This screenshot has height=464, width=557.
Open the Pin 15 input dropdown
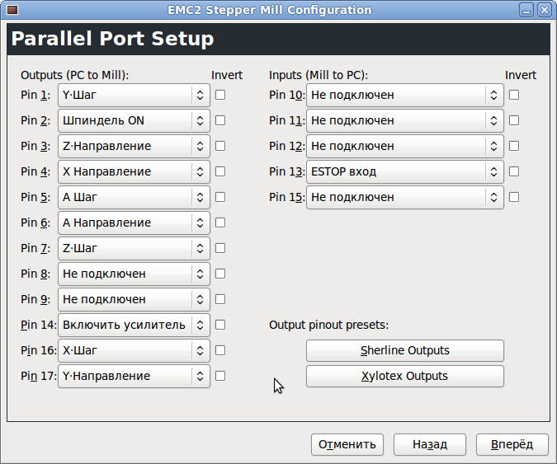(404, 197)
